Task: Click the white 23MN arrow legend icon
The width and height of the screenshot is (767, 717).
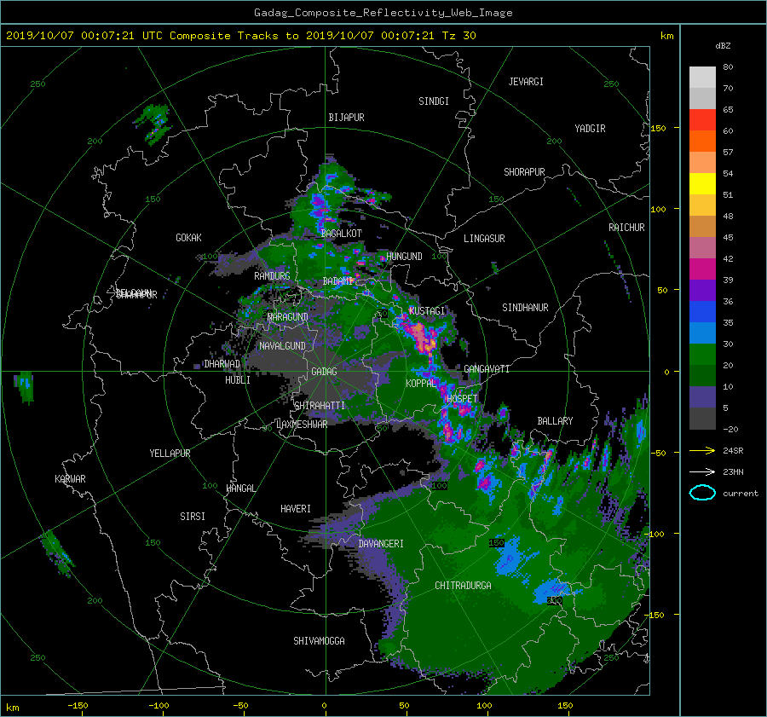Action: tap(702, 471)
